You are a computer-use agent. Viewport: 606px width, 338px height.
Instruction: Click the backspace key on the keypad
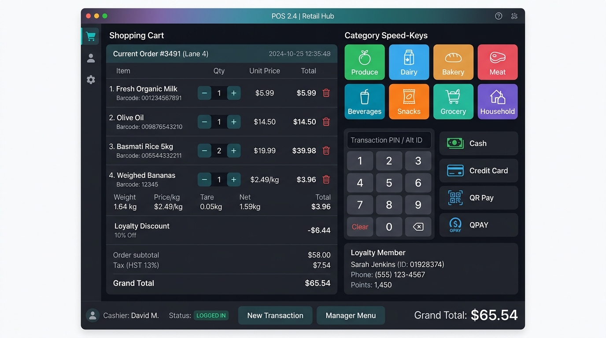pos(418,227)
